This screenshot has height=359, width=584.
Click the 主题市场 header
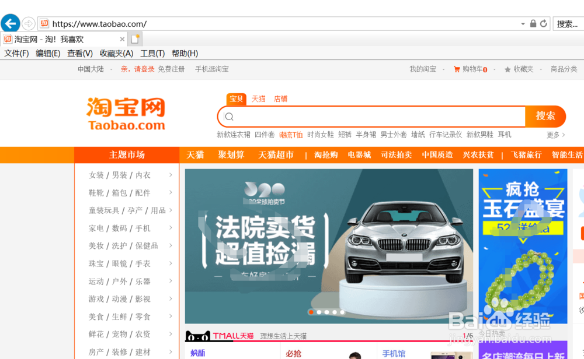[x=127, y=155]
